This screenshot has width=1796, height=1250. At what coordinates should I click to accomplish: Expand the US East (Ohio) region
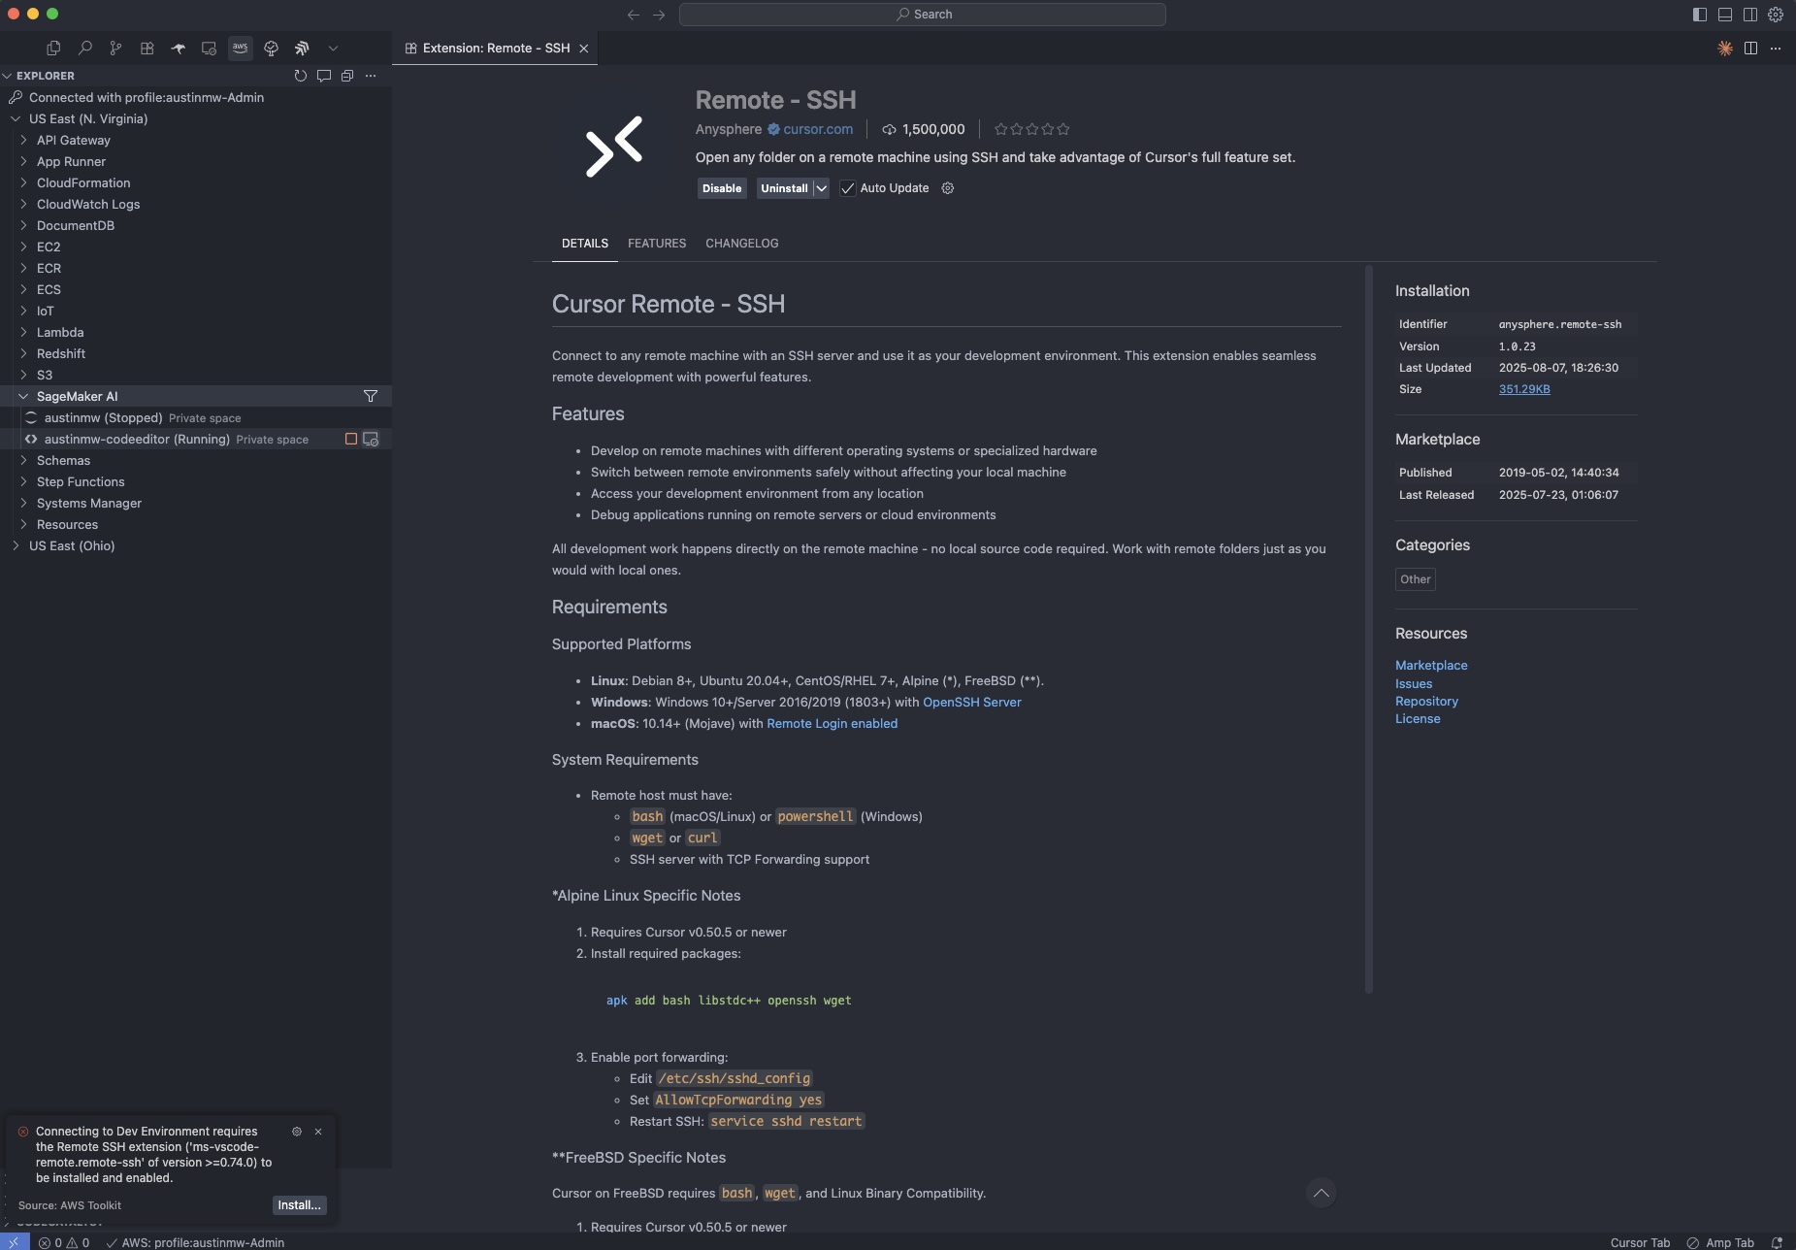[x=16, y=545]
